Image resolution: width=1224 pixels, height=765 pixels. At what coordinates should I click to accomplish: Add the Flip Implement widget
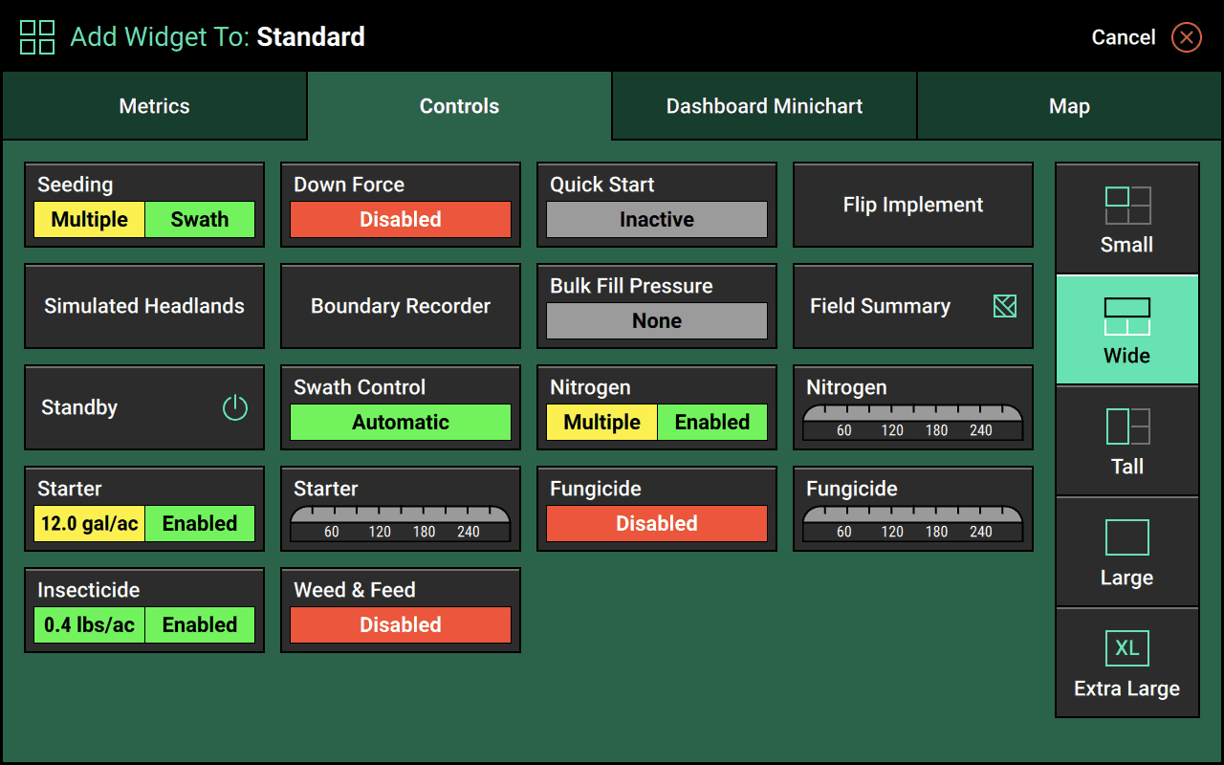coord(913,205)
